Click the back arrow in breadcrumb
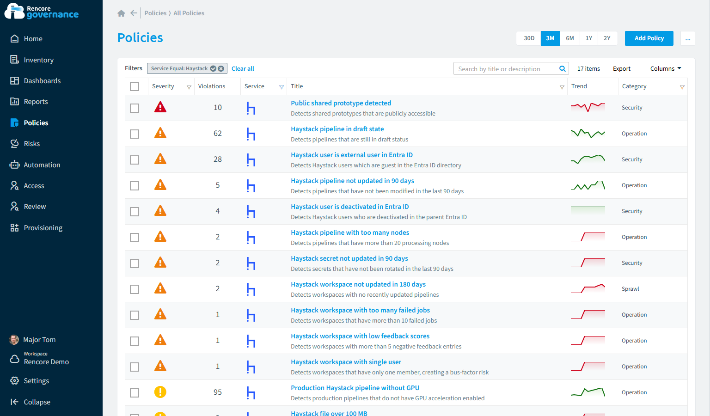Image resolution: width=710 pixels, height=416 pixels. pyautogui.click(x=134, y=13)
